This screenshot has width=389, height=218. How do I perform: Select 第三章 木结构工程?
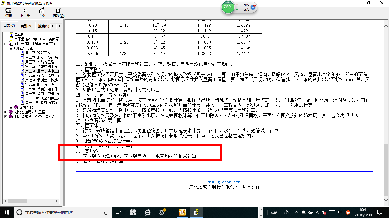40,62
